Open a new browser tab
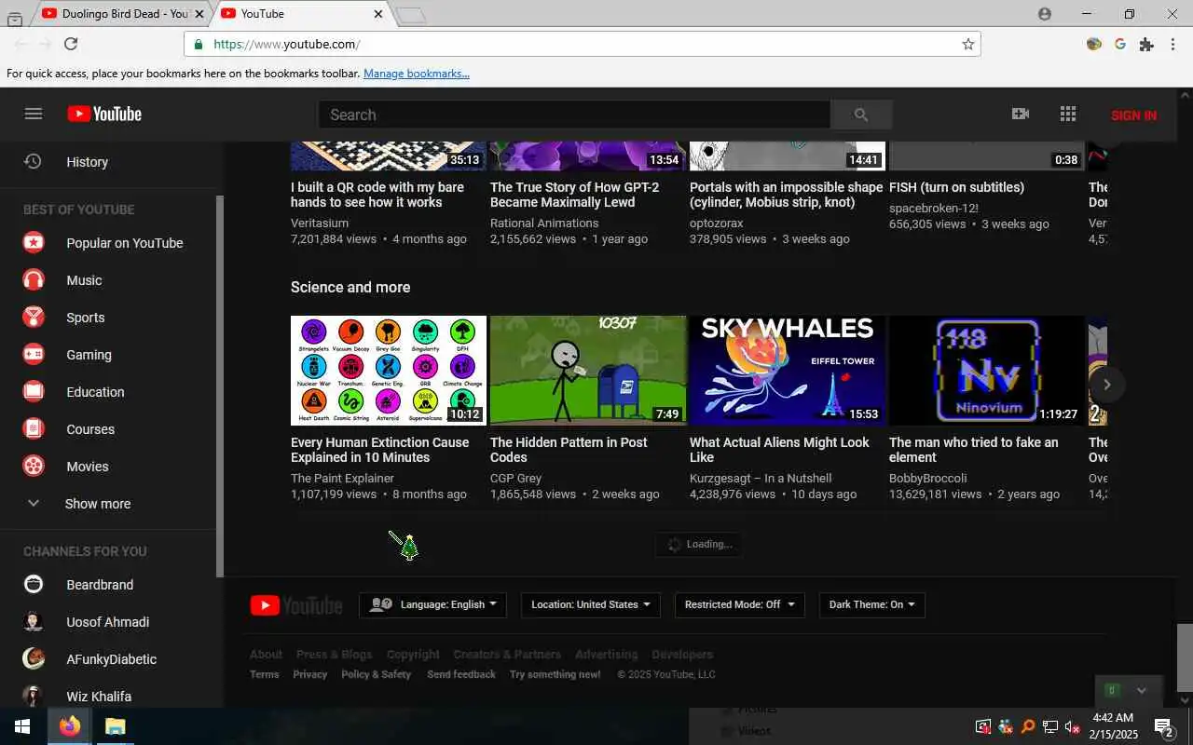This screenshot has width=1193, height=745. [410, 15]
